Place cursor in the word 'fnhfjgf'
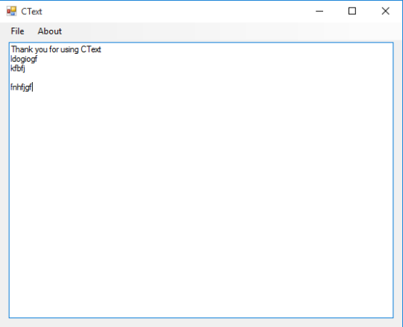Screen dimensions: 403x327 pos(22,87)
